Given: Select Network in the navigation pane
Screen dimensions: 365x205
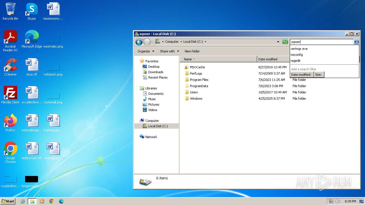Looking at the screenshot, I should 151,137.
